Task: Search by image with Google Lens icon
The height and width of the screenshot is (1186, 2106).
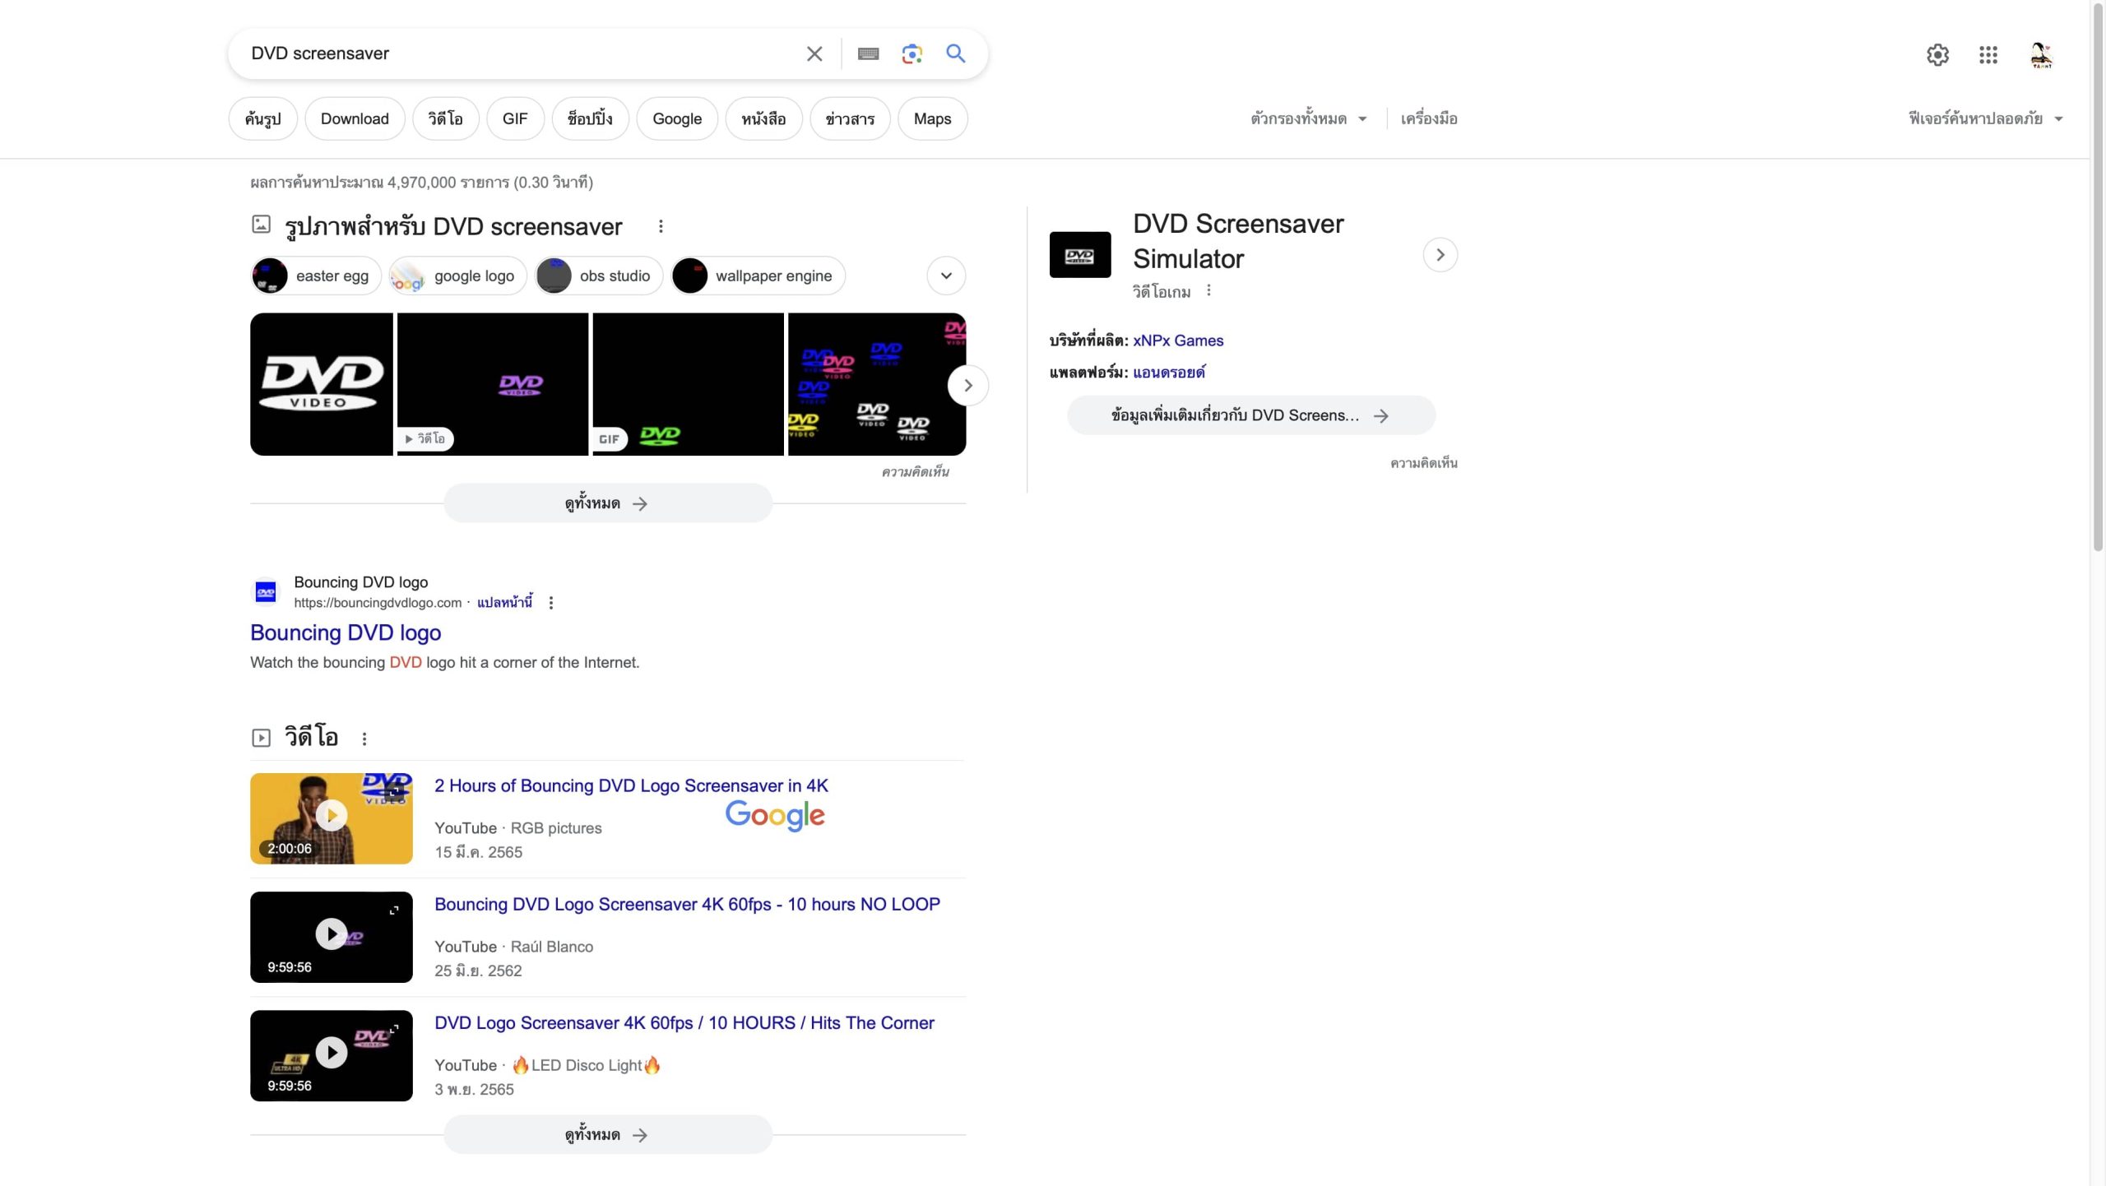Action: (912, 54)
